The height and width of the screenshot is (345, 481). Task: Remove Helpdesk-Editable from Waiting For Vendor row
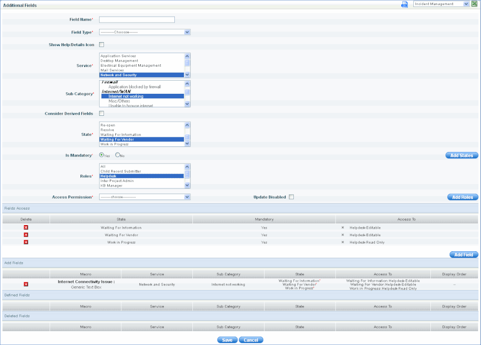click(343, 235)
